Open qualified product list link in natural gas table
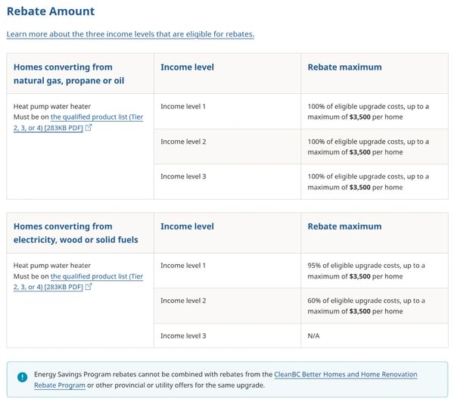 [x=97, y=117]
